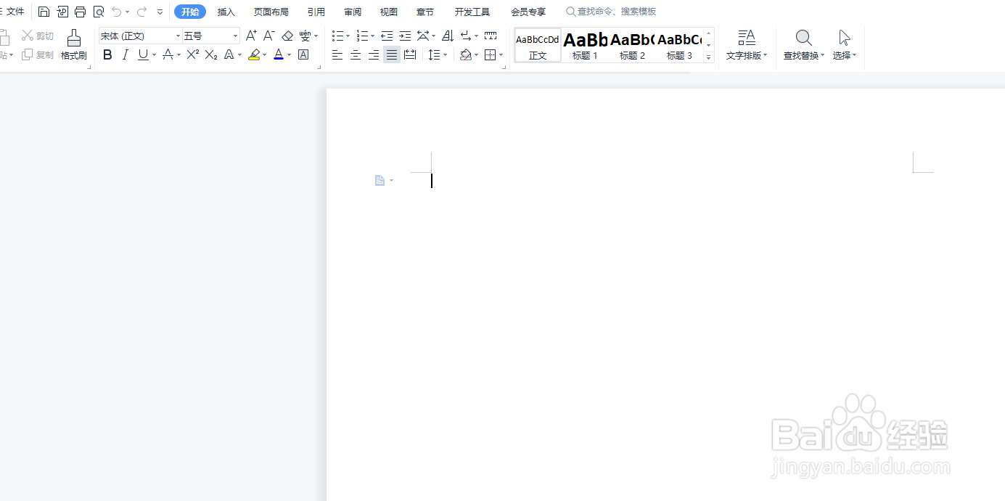Viewport: 1005px width, 501px height.
Task: Click the numbered list icon
Action: (x=362, y=36)
